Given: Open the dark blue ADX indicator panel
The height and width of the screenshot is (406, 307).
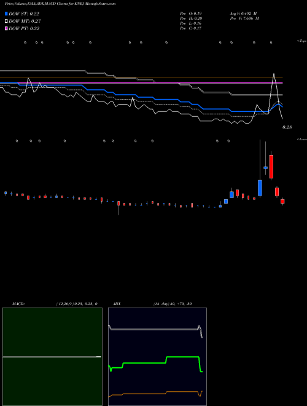Looking at the screenshot, I should 157,357.
